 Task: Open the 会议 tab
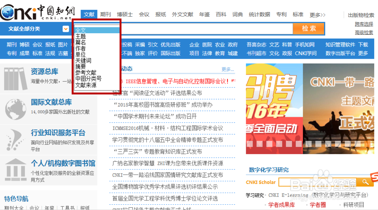pyautogui.click(x=144, y=14)
